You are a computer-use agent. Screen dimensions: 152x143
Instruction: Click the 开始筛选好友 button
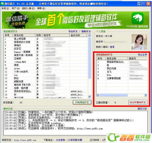(82, 102)
